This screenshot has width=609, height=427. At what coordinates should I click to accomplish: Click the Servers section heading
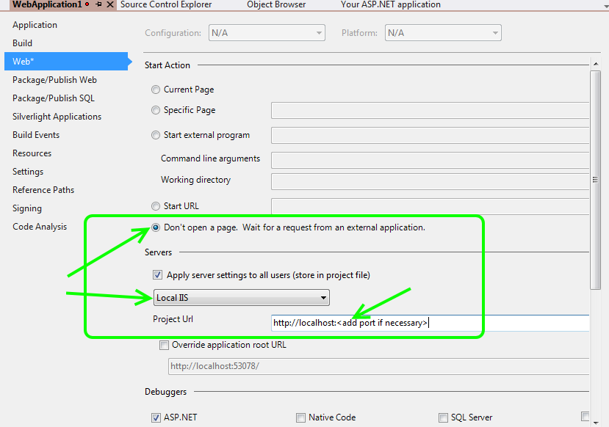(x=158, y=252)
